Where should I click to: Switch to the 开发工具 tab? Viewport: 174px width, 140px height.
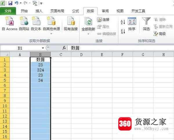tap(138, 11)
